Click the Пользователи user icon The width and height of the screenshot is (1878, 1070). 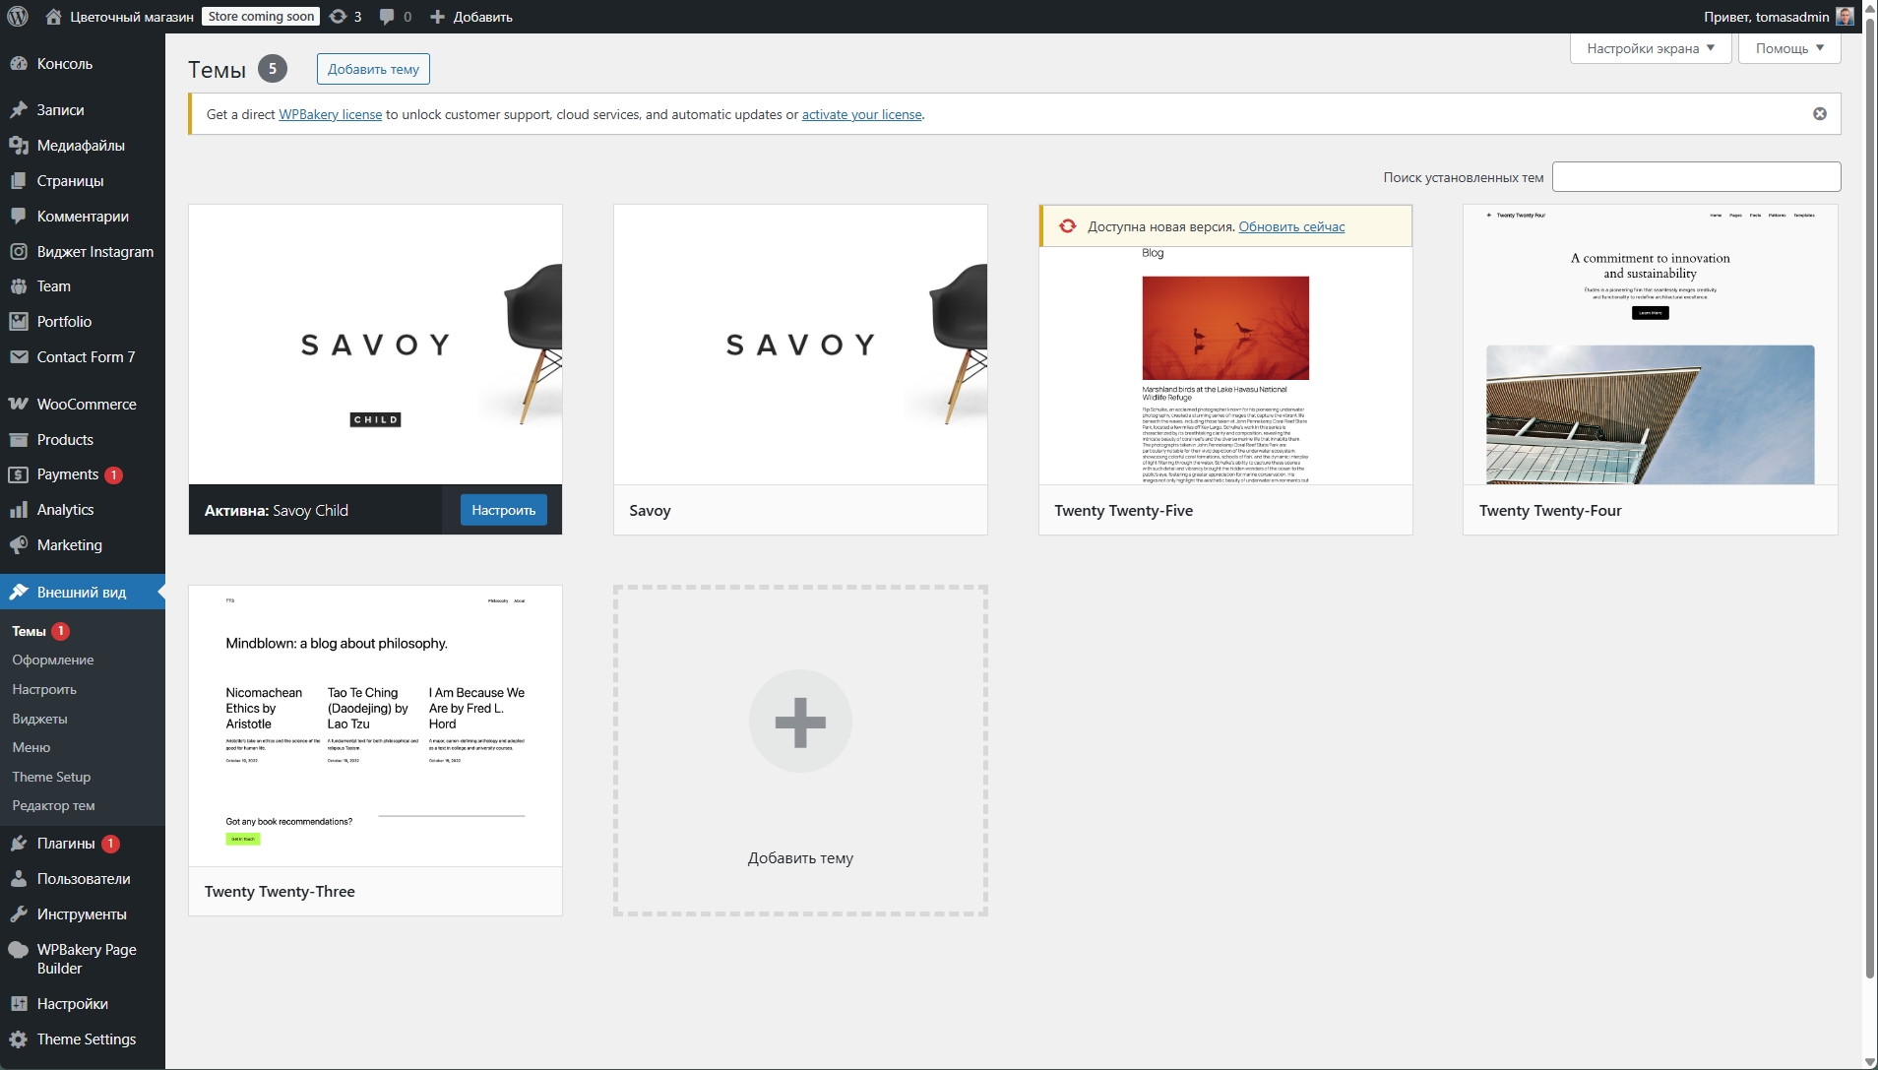click(x=19, y=879)
